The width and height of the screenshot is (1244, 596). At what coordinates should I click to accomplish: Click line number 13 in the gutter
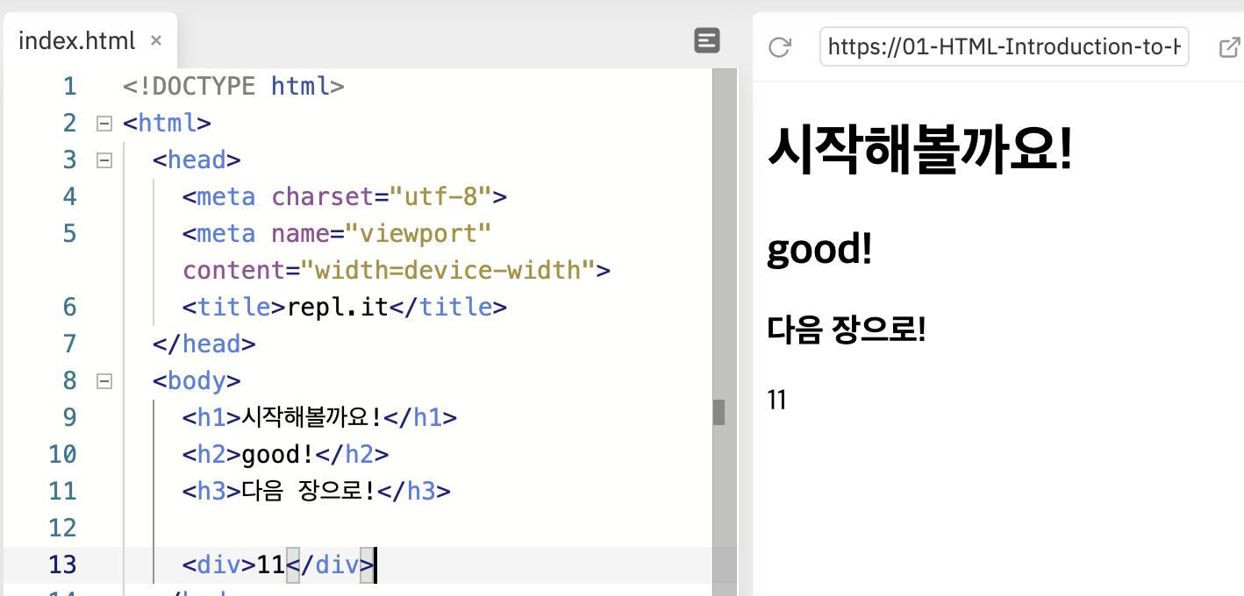pos(62,565)
